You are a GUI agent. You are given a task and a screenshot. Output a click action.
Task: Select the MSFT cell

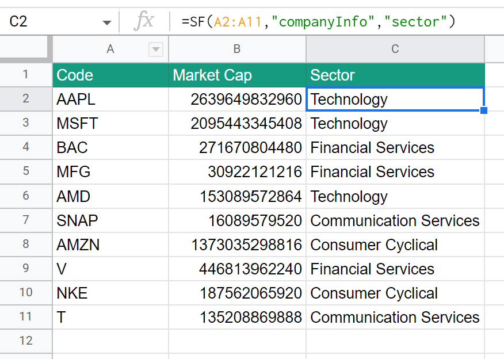110,124
